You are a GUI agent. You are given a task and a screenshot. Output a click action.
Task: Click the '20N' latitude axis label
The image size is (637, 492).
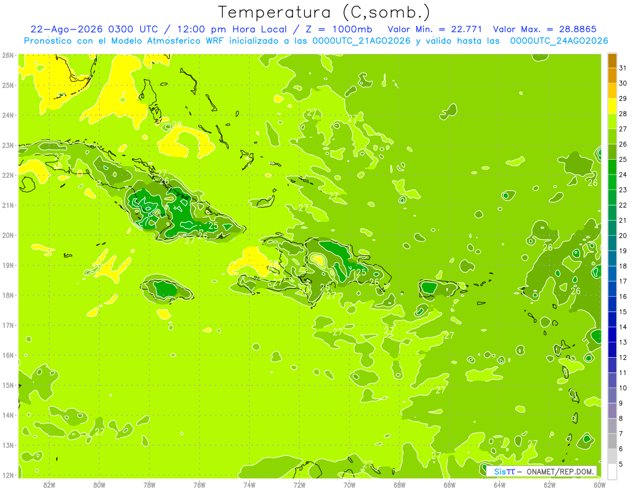click(x=7, y=235)
